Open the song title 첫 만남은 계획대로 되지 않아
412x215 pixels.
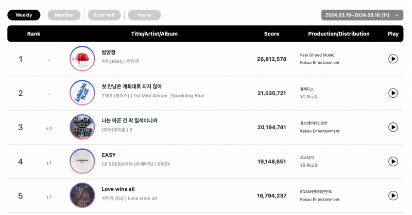click(132, 86)
